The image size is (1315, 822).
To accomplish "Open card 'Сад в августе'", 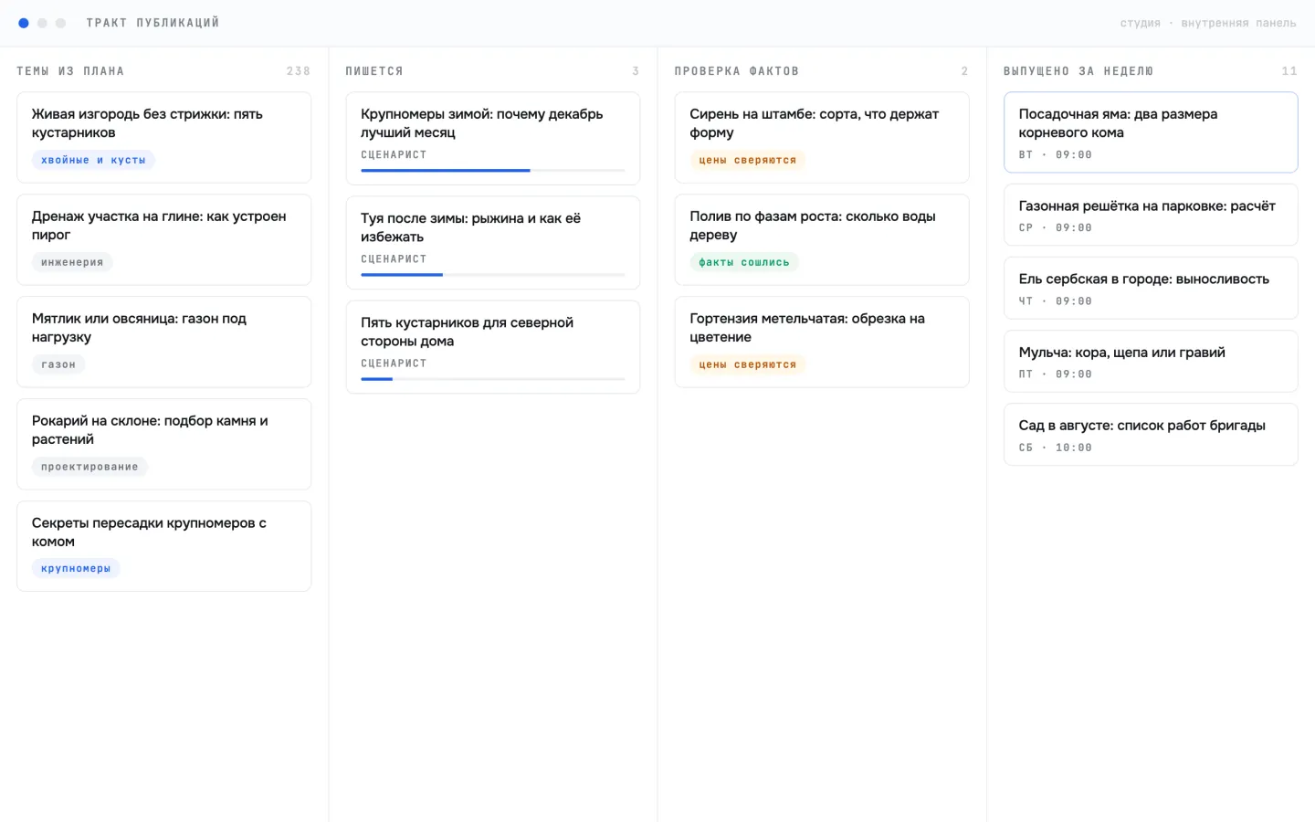I will (1151, 434).
